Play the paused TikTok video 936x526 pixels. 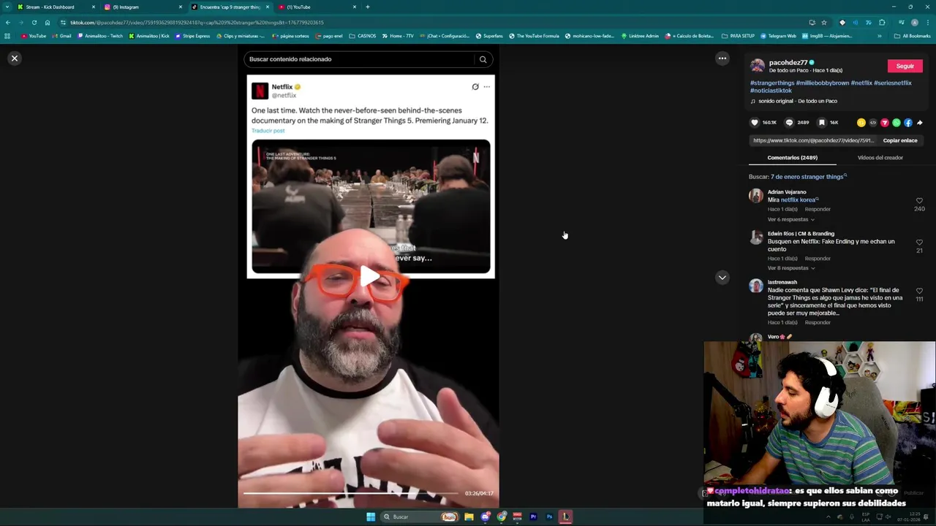click(369, 276)
